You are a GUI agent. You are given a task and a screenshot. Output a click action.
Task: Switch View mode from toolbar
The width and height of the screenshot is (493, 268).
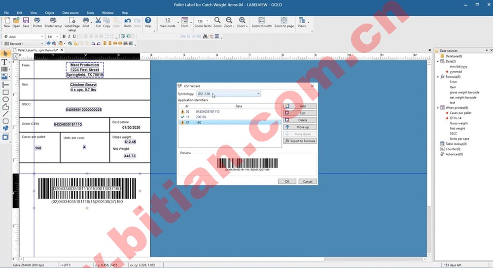click(168, 23)
